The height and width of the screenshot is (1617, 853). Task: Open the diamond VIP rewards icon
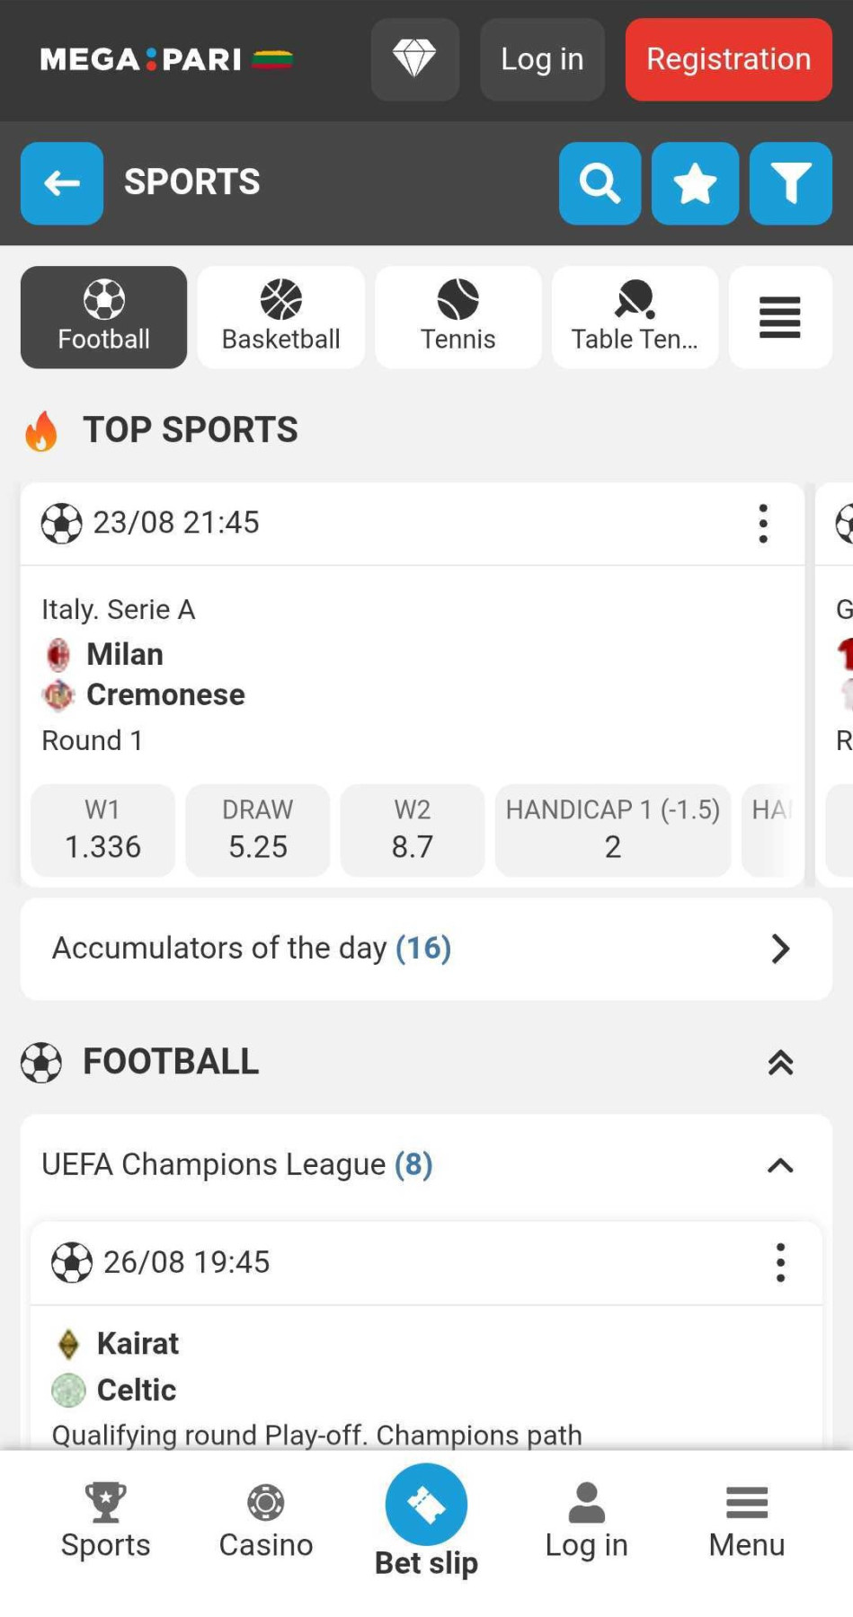(x=414, y=59)
